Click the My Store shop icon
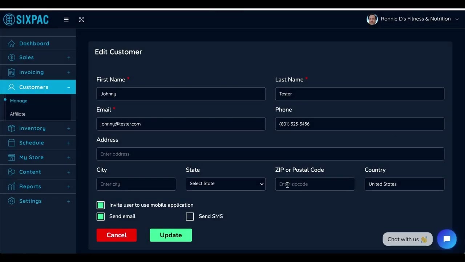Screen dimensions: 465x262 [x=12, y=157]
